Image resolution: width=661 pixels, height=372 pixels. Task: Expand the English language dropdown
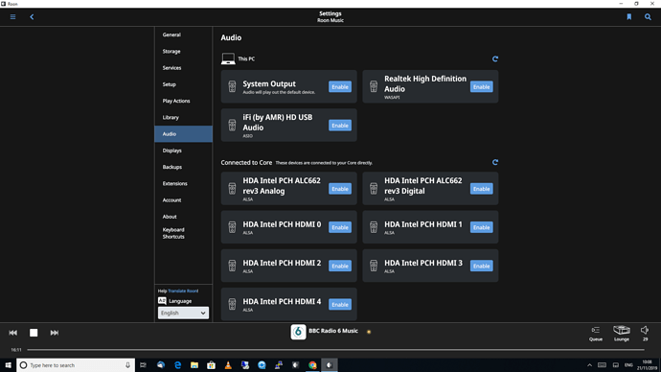tap(183, 313)
